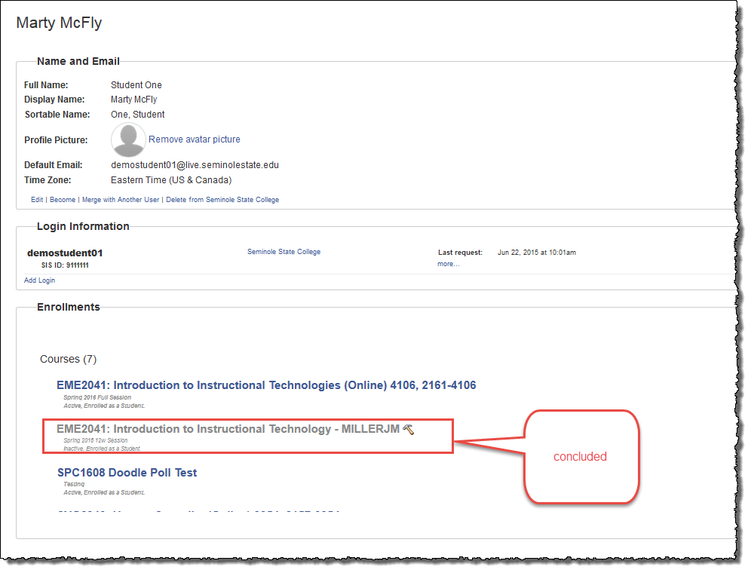Click the Marty McFly page heading
The height and width of the screenshot is (573, 751).
tap(59, 23)
